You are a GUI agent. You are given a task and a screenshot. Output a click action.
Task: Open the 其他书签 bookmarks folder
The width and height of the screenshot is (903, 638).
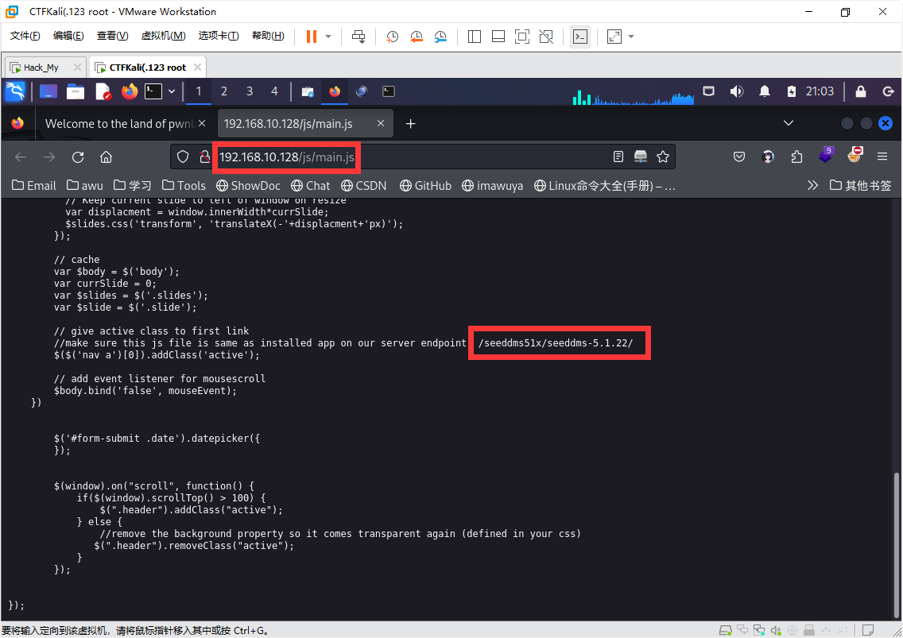[860, 185]
